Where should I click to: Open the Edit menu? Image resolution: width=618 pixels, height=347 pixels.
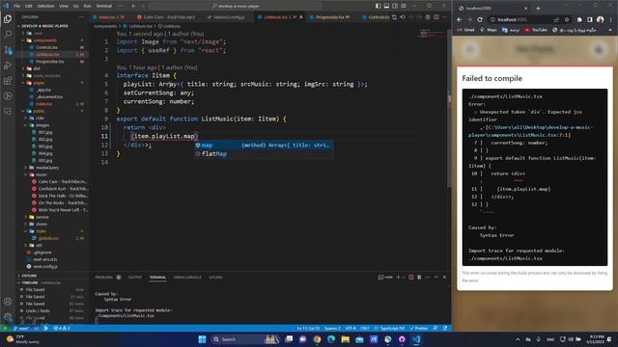29,6
